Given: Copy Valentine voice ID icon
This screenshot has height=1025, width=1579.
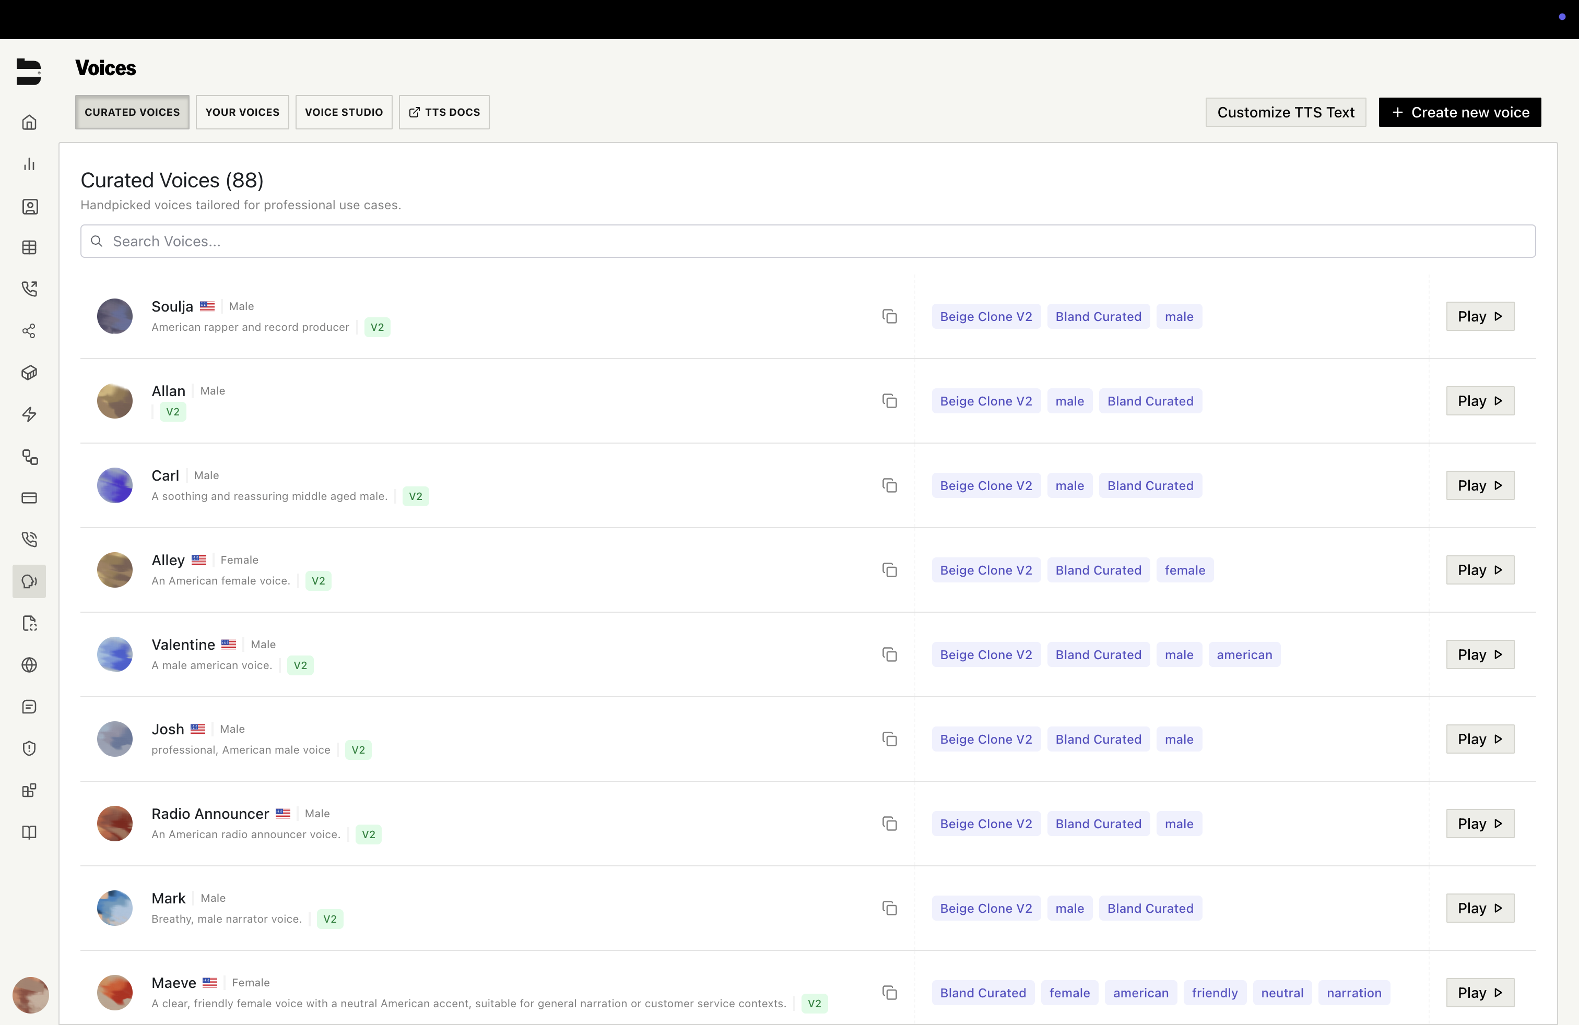Looking at the screenshot, I should click(889, 654).
